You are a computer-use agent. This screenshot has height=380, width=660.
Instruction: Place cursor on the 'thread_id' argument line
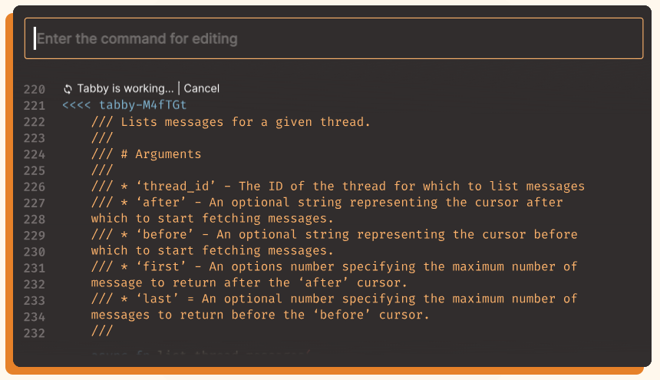[338, 186]
